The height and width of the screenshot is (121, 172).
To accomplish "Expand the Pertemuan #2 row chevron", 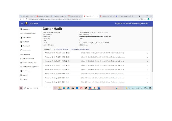I will [147, 57].
